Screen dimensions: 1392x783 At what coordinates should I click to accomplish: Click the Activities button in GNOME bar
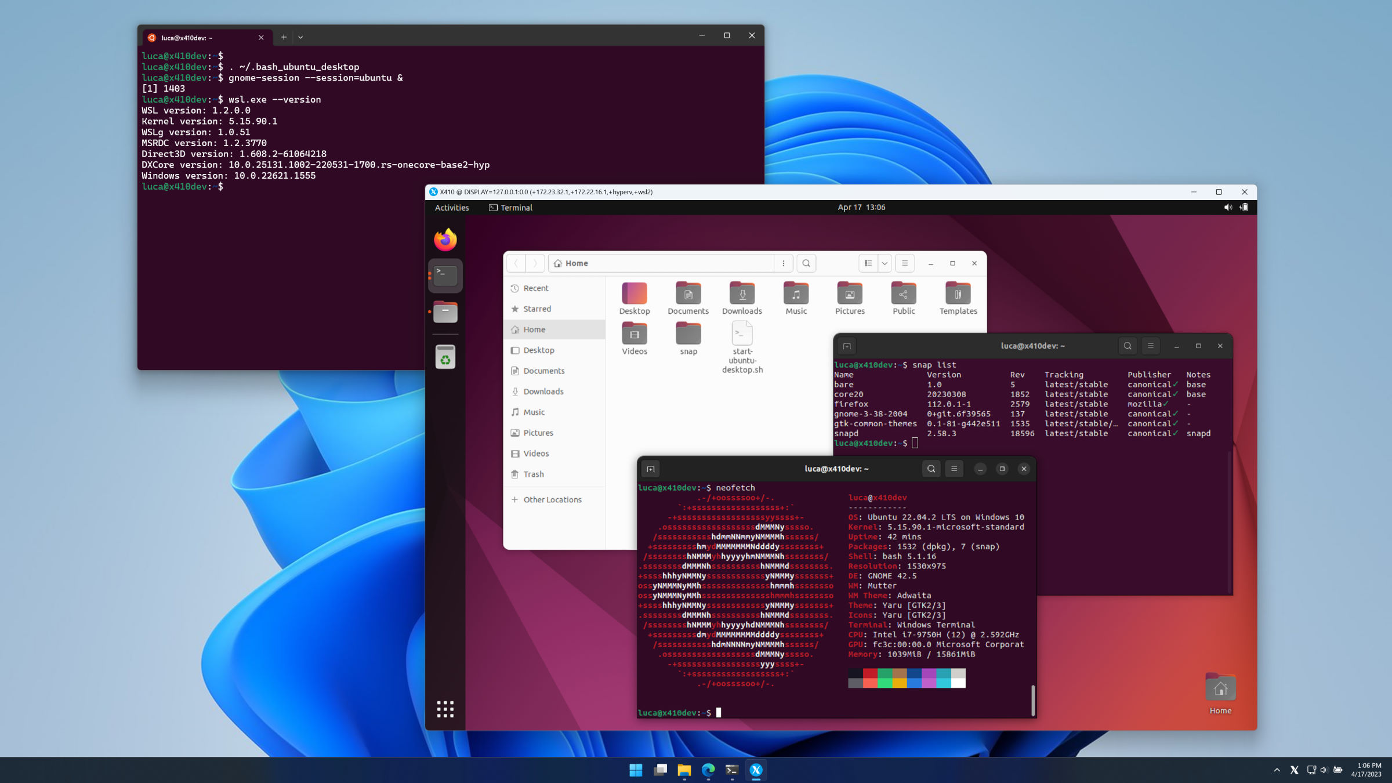(x=450, y=208)
